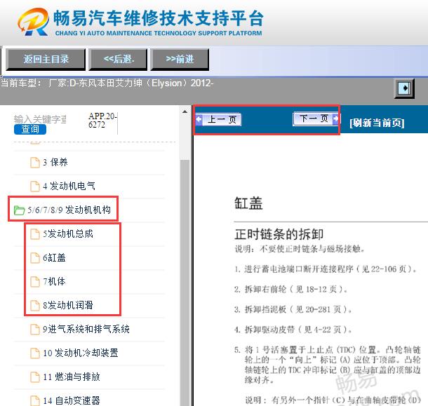
Task: Open the 9进气系统和排气系统 document
Action: (86, 329)
